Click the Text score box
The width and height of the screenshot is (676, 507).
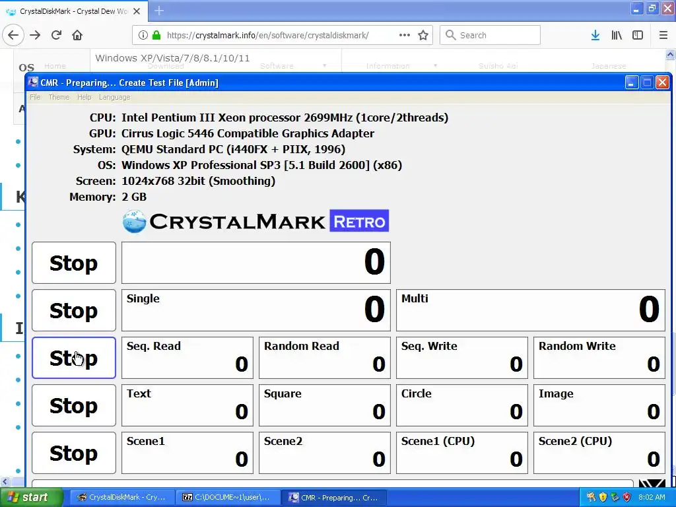[187, 405]
